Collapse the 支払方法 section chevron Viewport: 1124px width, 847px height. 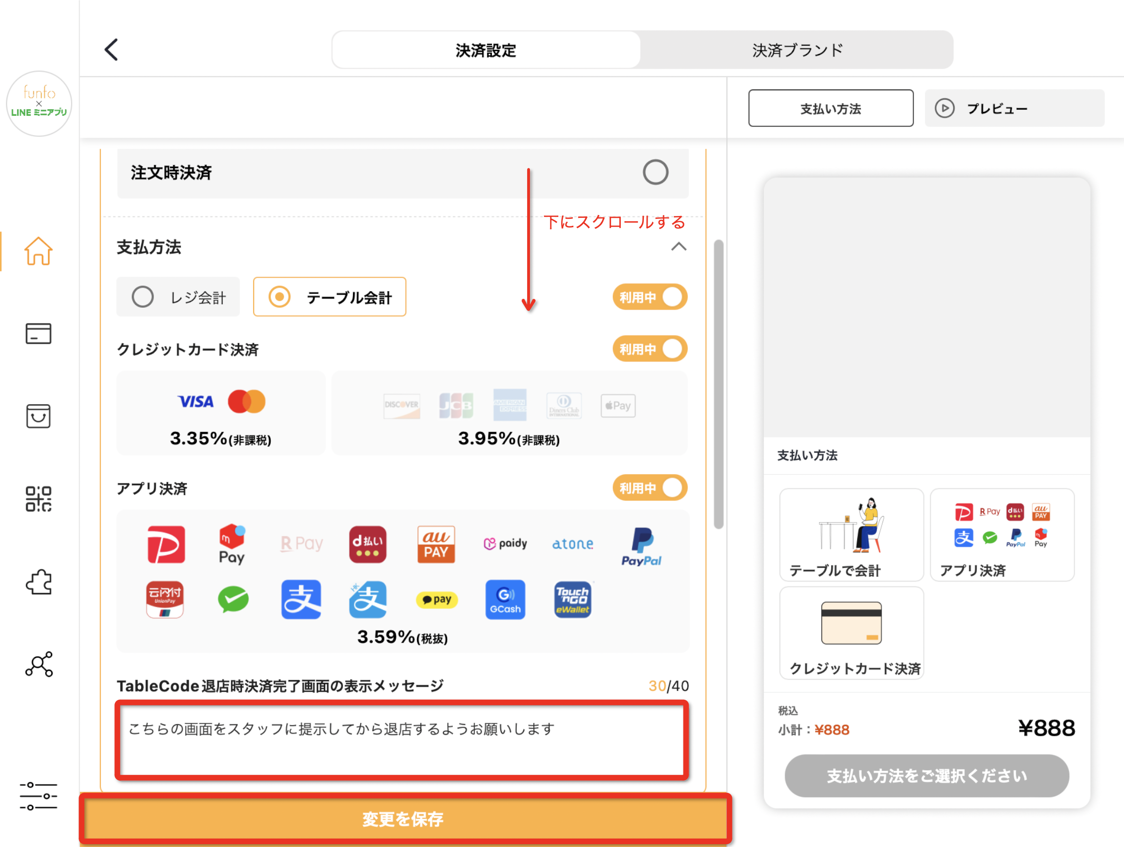click(x=679, y=247)
